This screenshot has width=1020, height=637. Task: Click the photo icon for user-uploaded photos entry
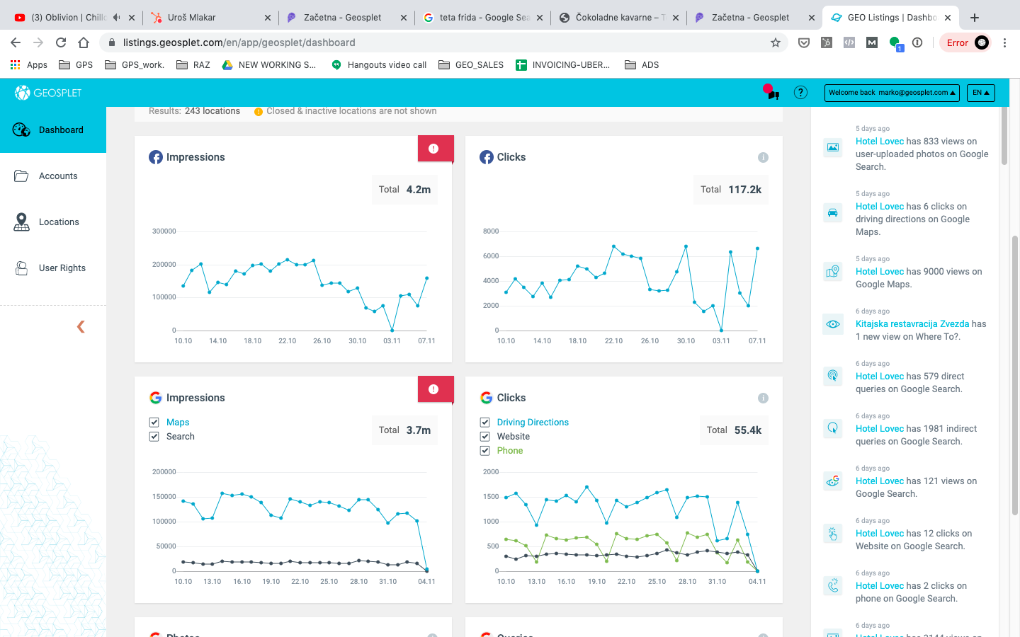[x=833, y=147]
